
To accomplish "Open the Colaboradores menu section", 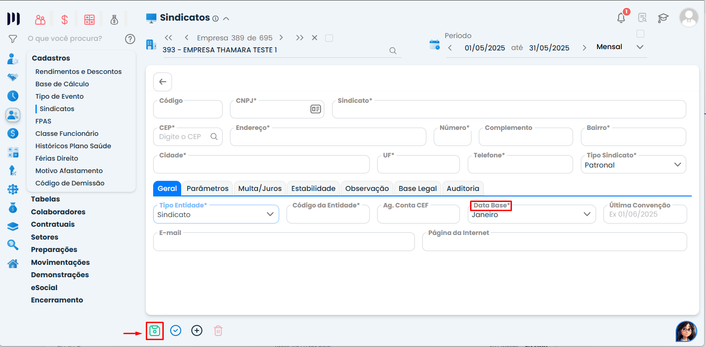I will coord(58,212).
